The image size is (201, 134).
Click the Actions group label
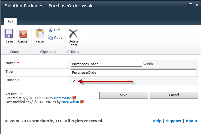click(73, 52)
